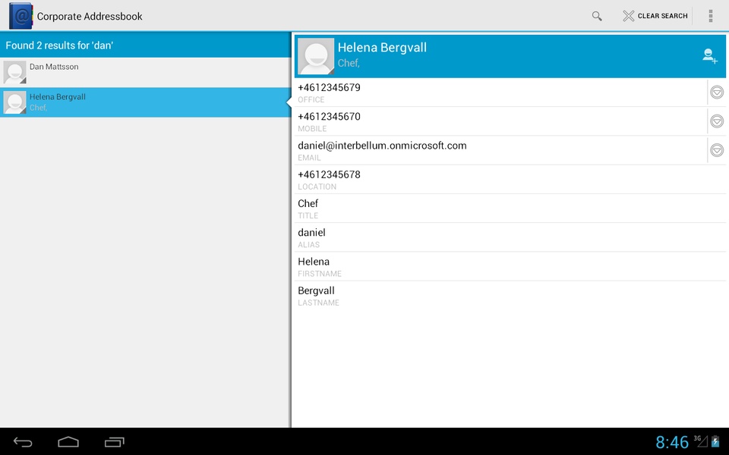Tap the Chef title row
The height and width of the screenshot is (455, 729).
pos(510,209)
